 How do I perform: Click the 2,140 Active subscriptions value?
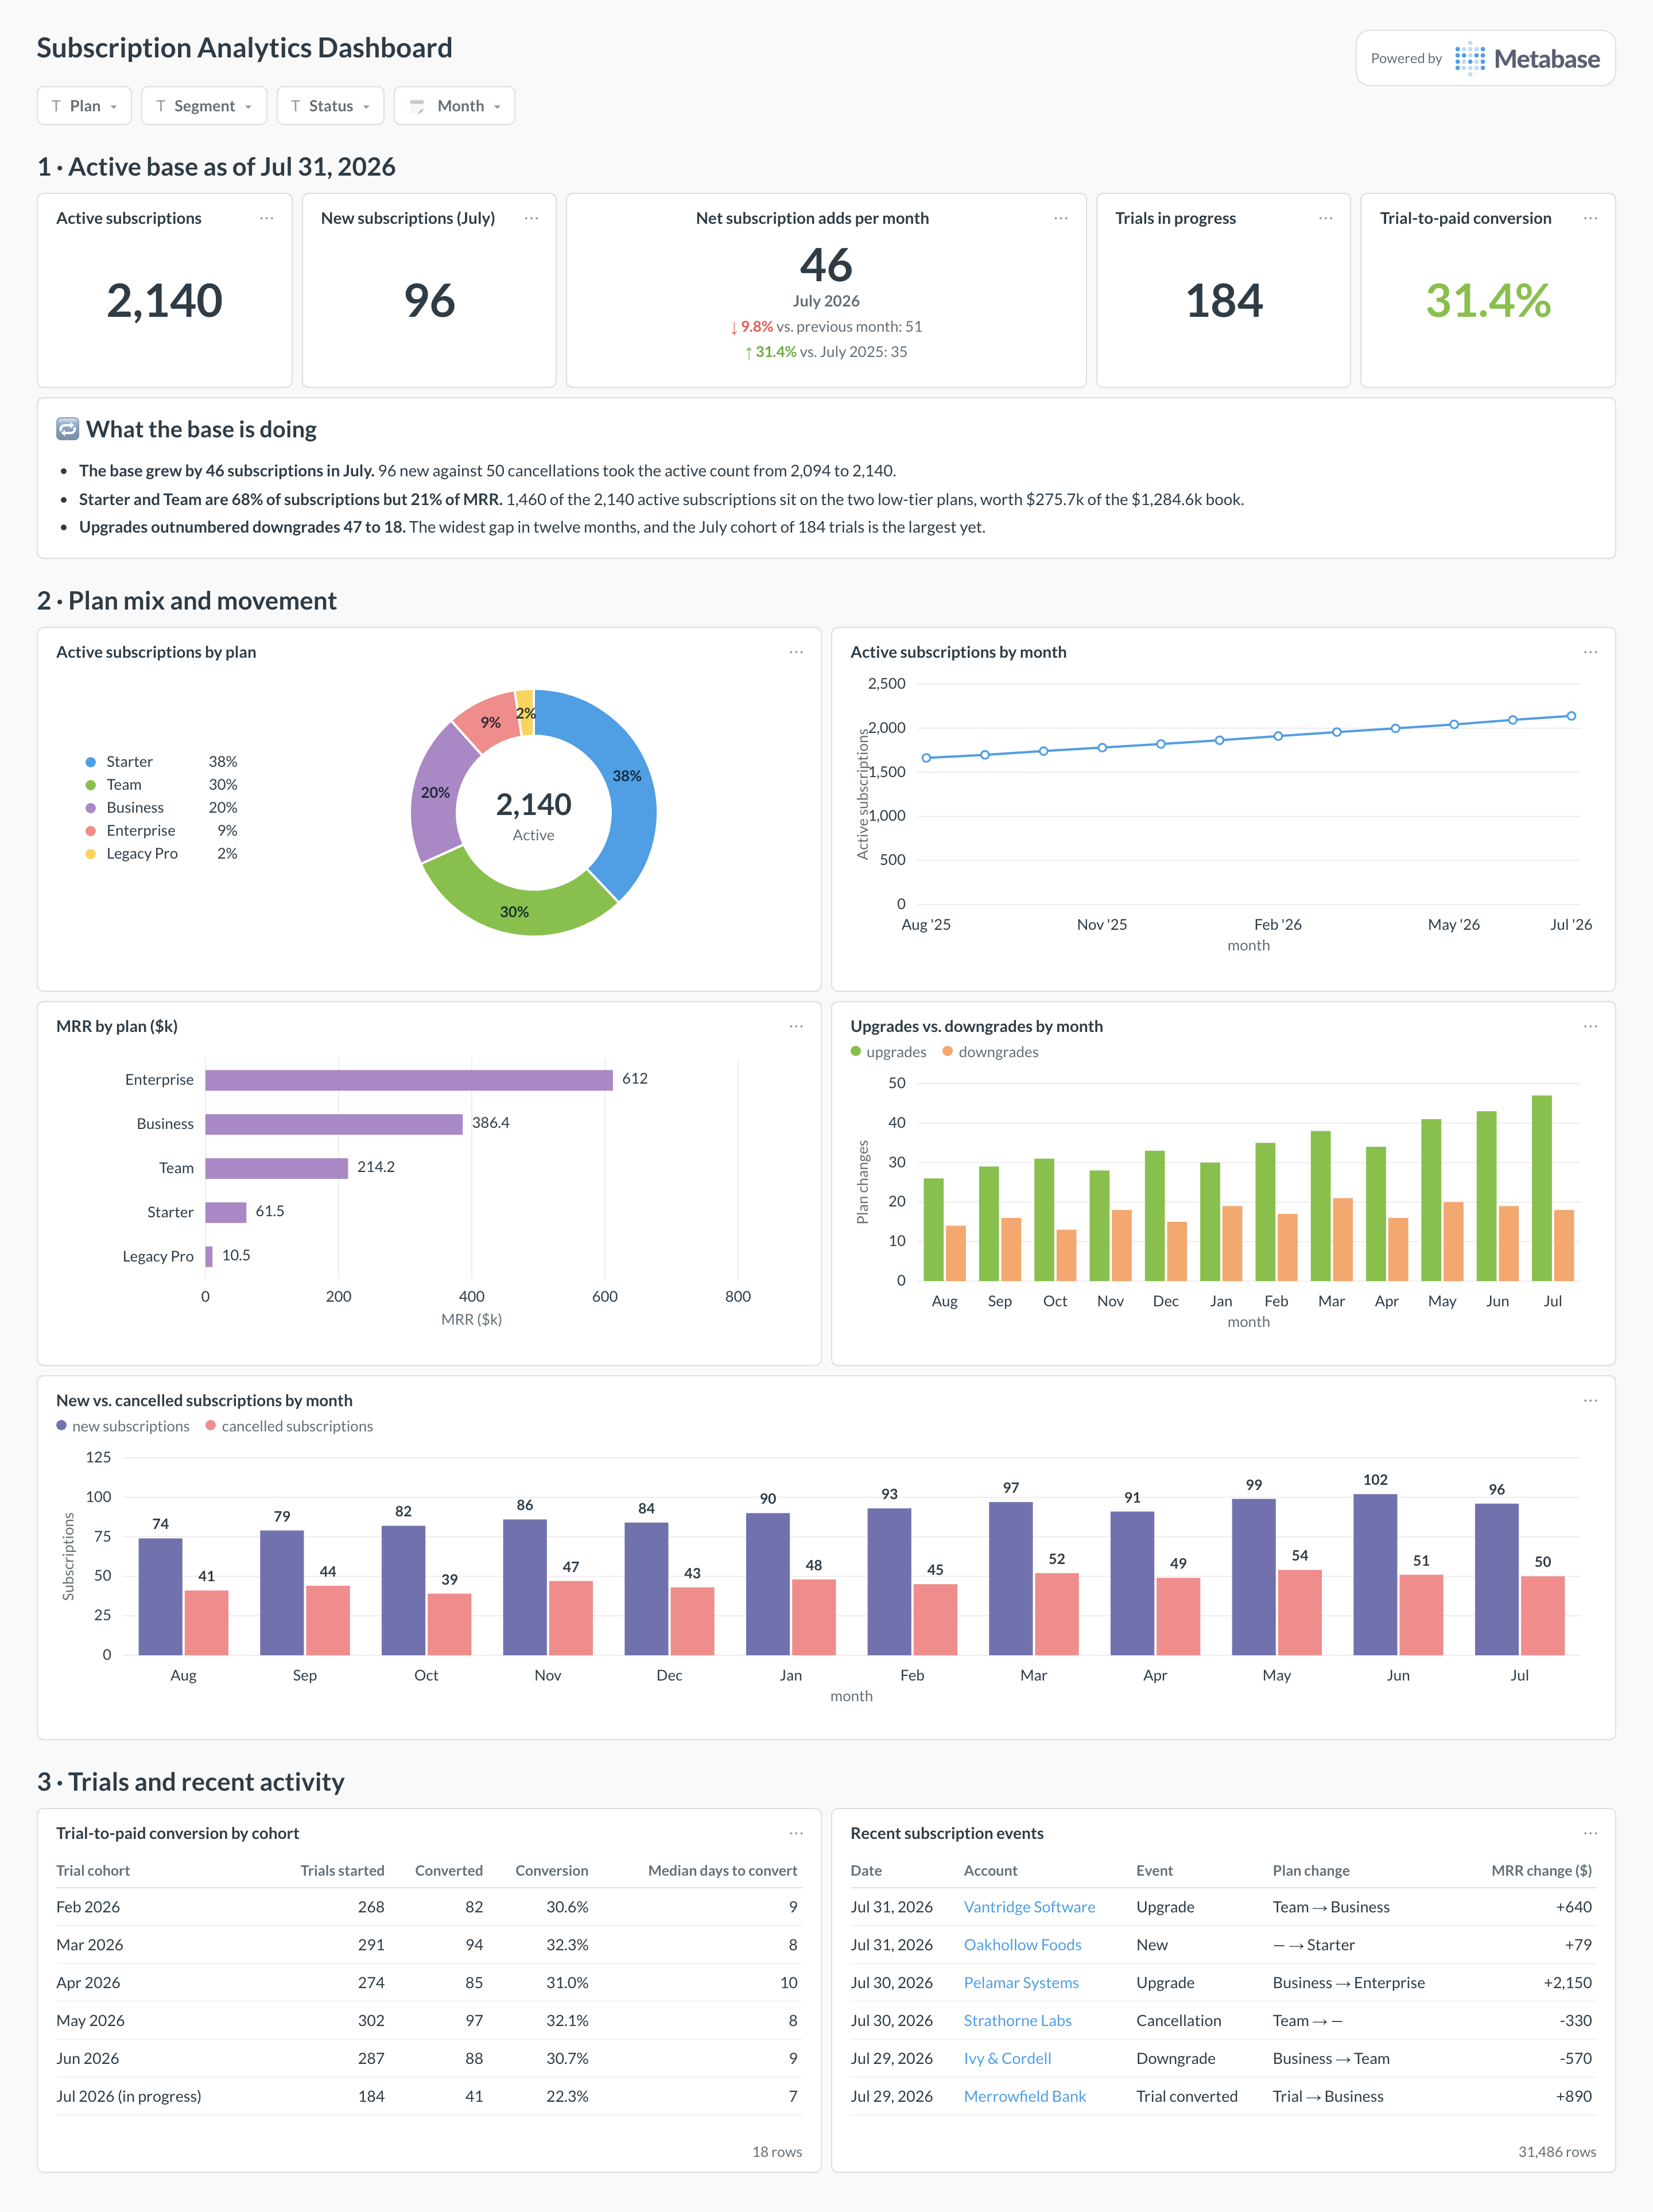[164, 301]
